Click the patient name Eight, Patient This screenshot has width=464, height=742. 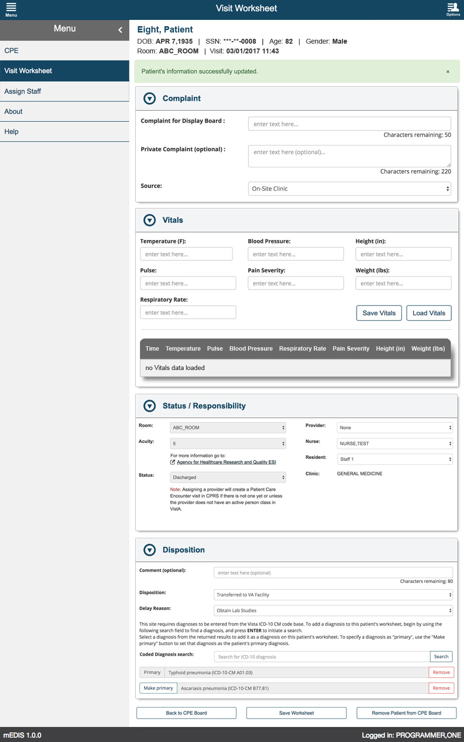[165, 30]
